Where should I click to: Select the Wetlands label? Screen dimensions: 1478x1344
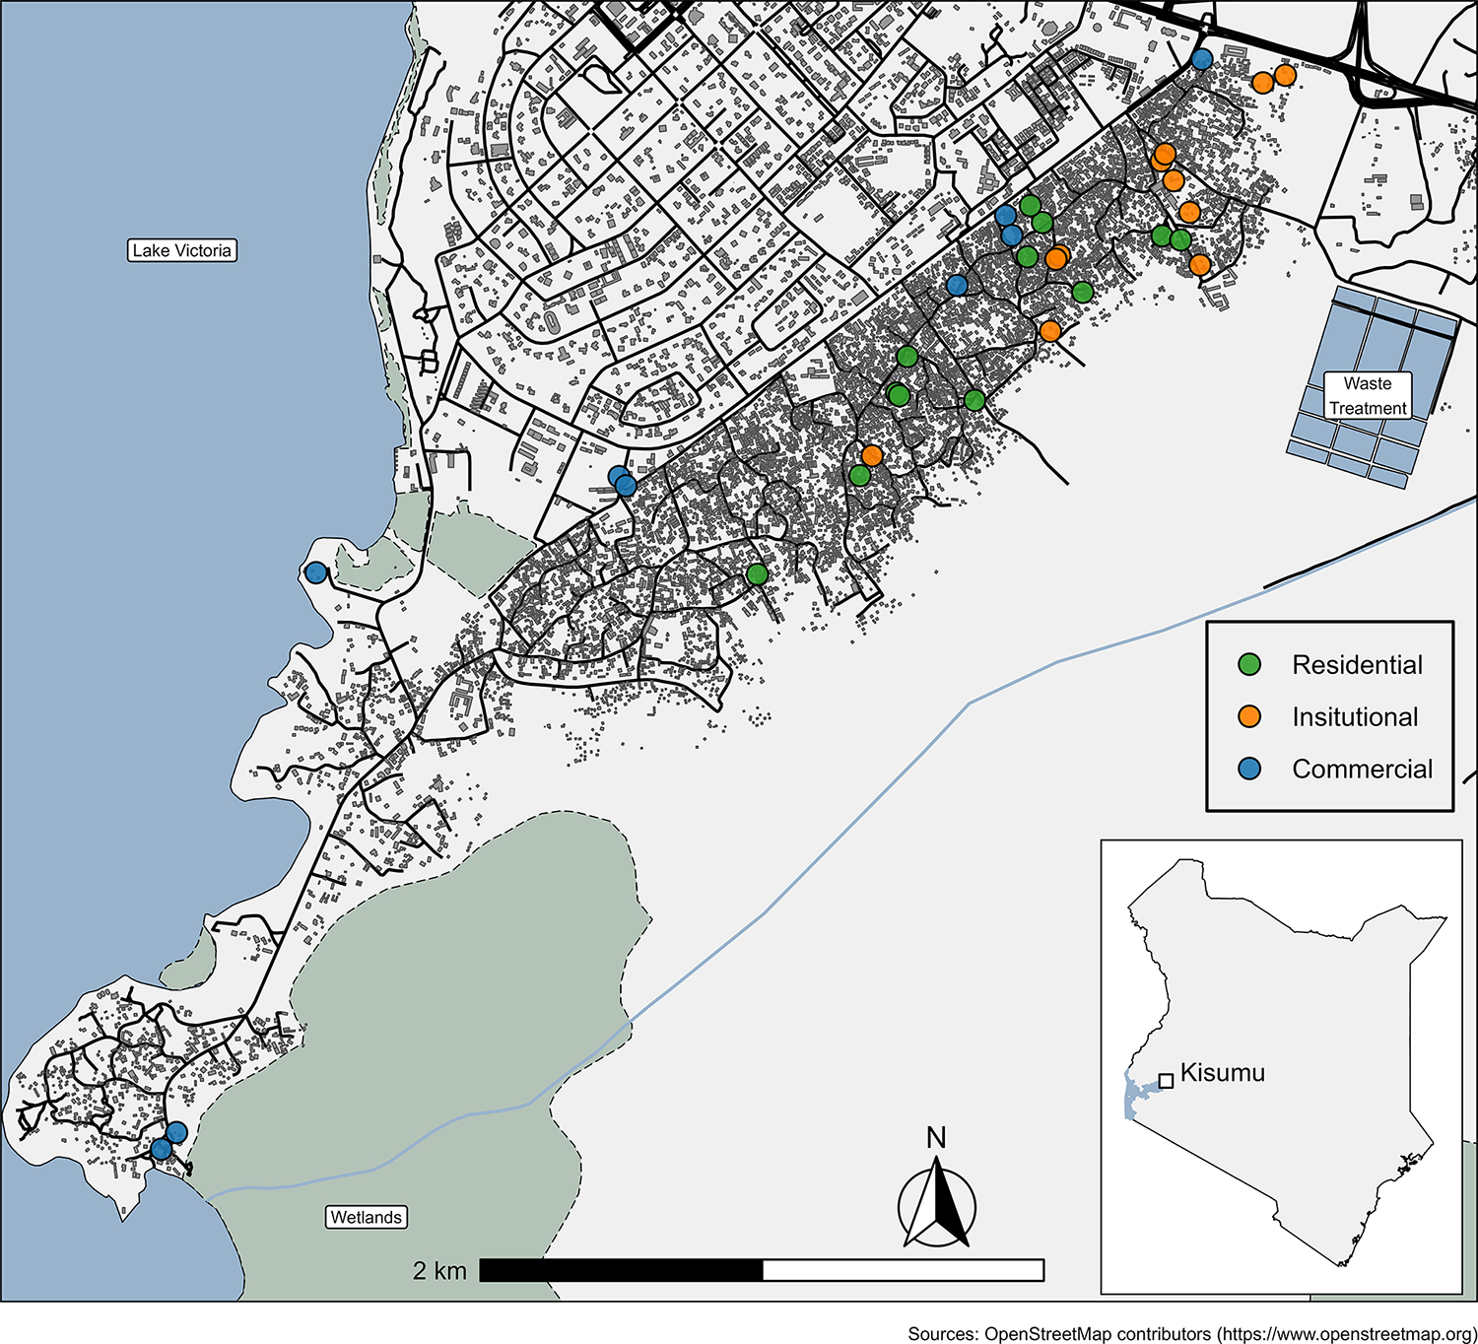point(366,1217)
